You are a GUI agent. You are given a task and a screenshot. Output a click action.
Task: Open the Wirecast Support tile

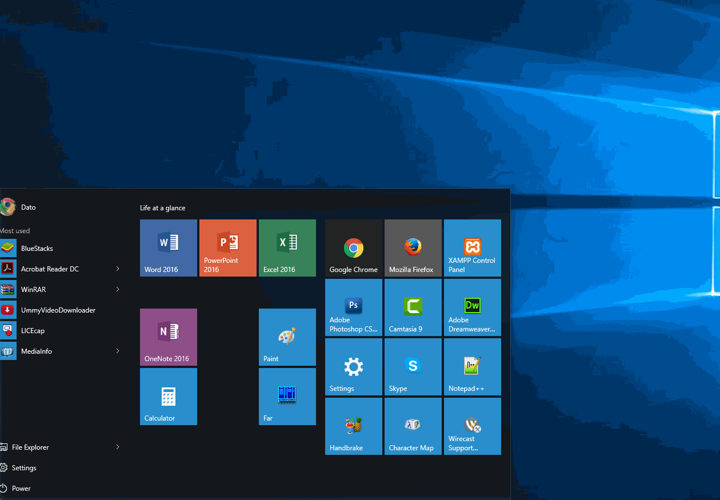click(x=473, y=426)
